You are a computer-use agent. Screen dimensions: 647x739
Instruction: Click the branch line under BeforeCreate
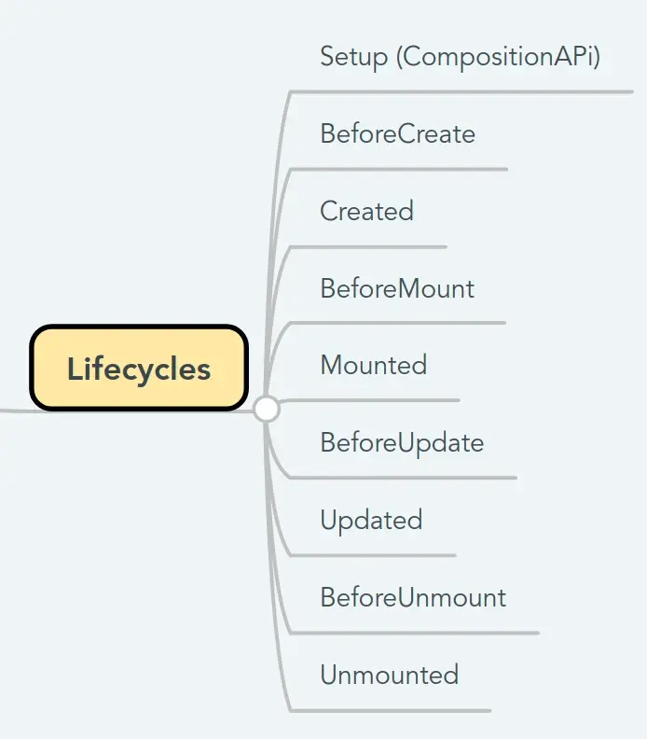(x=398, y=169)
